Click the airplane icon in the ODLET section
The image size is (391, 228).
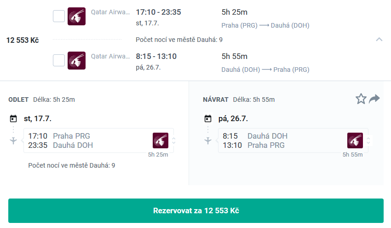pos(13,140)
